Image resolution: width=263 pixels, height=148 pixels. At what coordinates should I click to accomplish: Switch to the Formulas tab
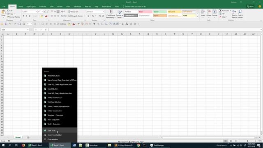tap(43, 7)
